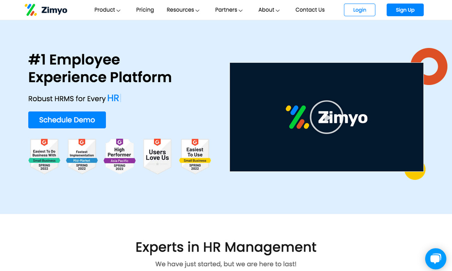This screenshot has width=452, height=271.
Task: Go to the Pricing page
Action: pyautogui.click(x=145, y=10)
